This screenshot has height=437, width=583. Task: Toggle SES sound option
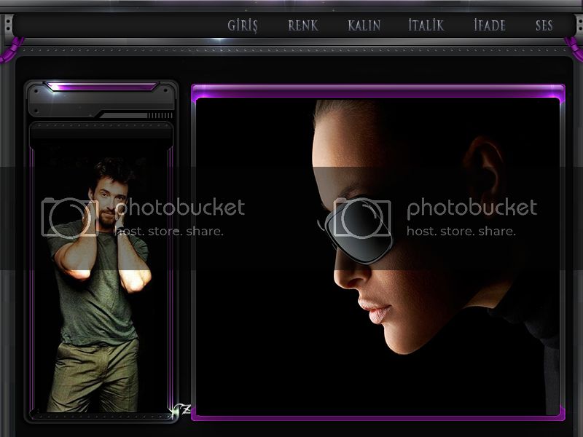tap(544, 25)
